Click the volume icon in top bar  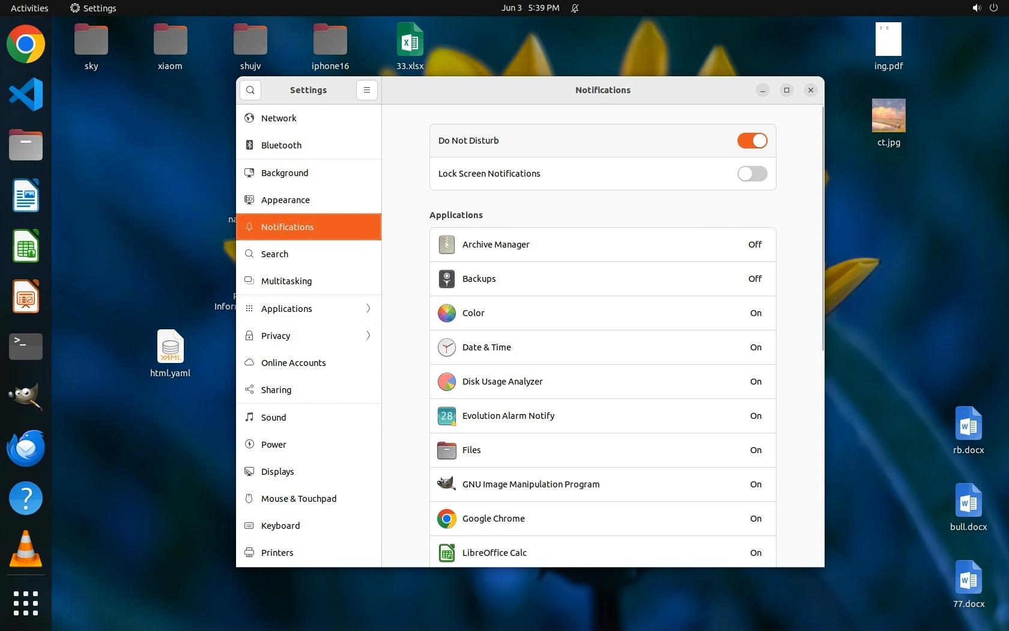point(977,8)
